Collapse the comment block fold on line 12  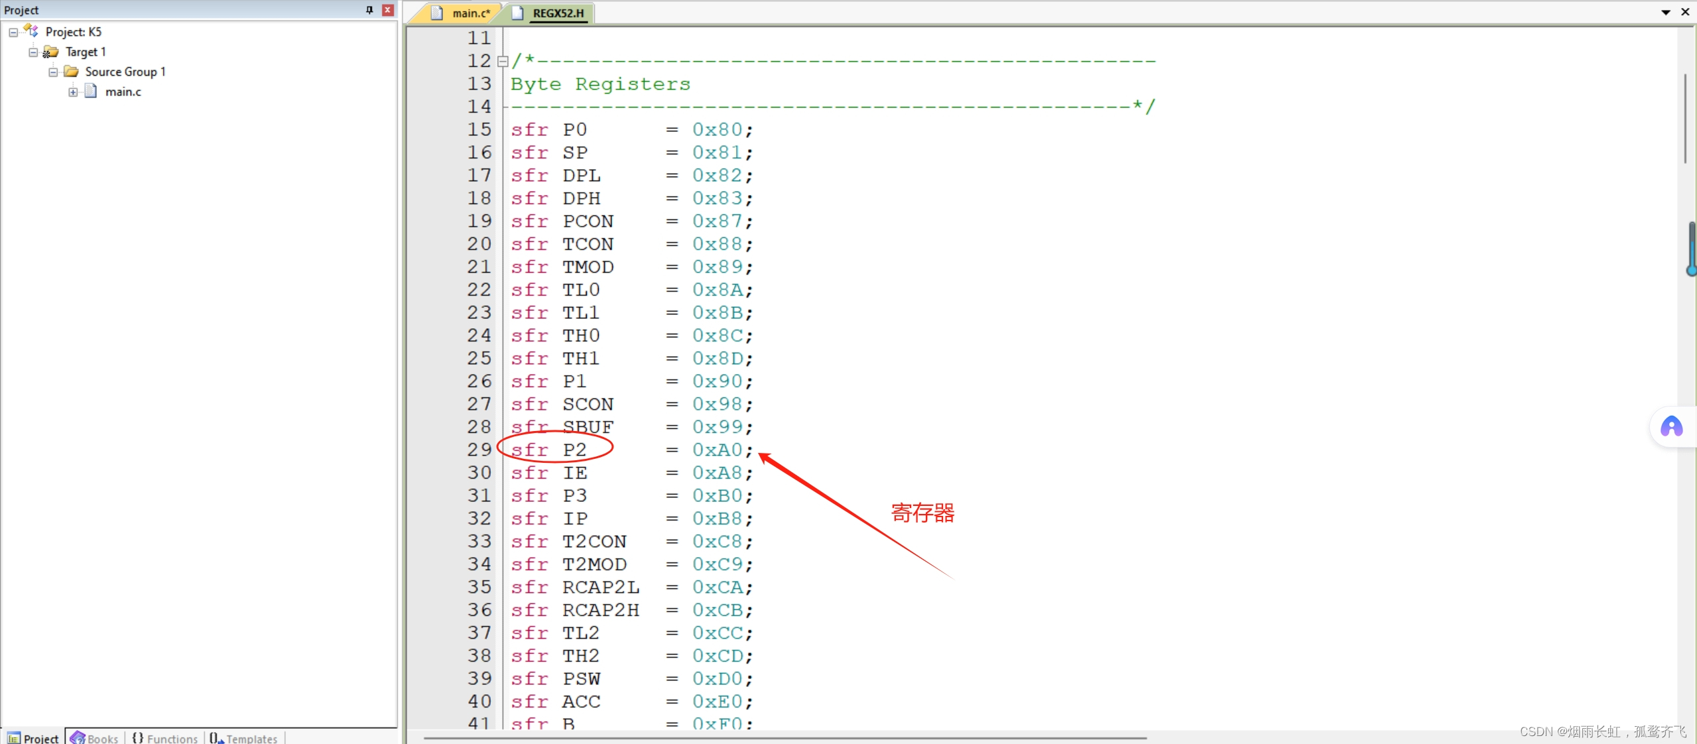pos(503,61)
